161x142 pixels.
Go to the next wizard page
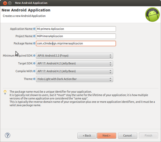click(107, 136)
